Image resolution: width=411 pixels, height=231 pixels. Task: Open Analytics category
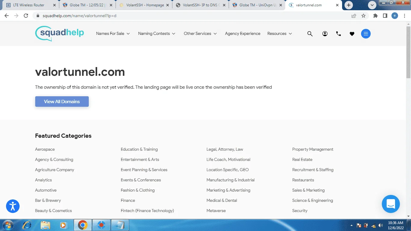[43, 180]
